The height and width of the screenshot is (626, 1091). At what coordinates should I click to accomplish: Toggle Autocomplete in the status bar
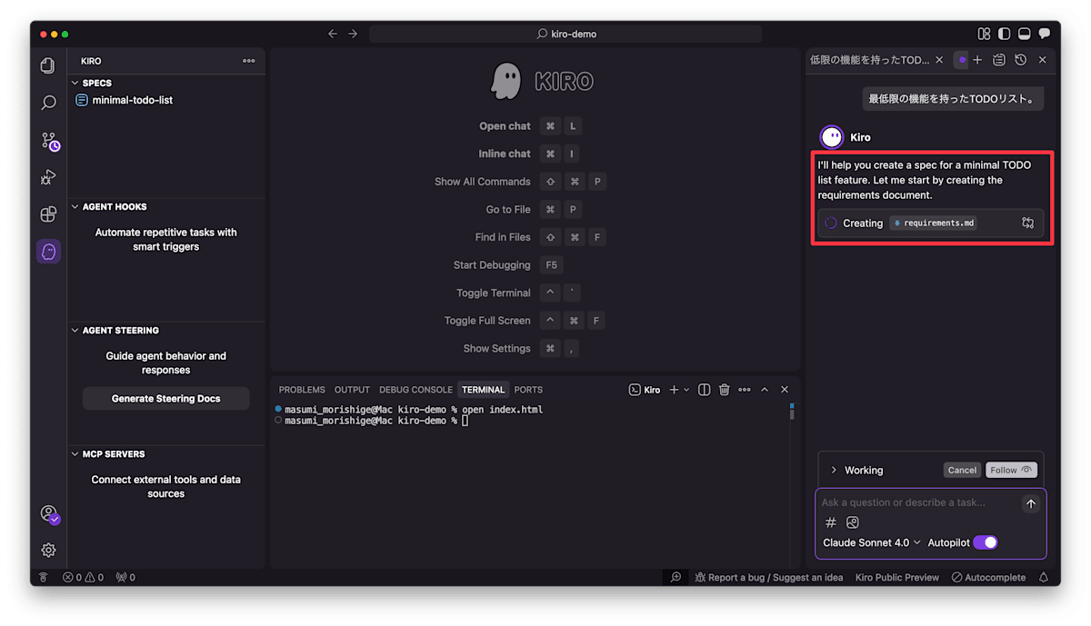pyautogui.click(x=988, y=577)
